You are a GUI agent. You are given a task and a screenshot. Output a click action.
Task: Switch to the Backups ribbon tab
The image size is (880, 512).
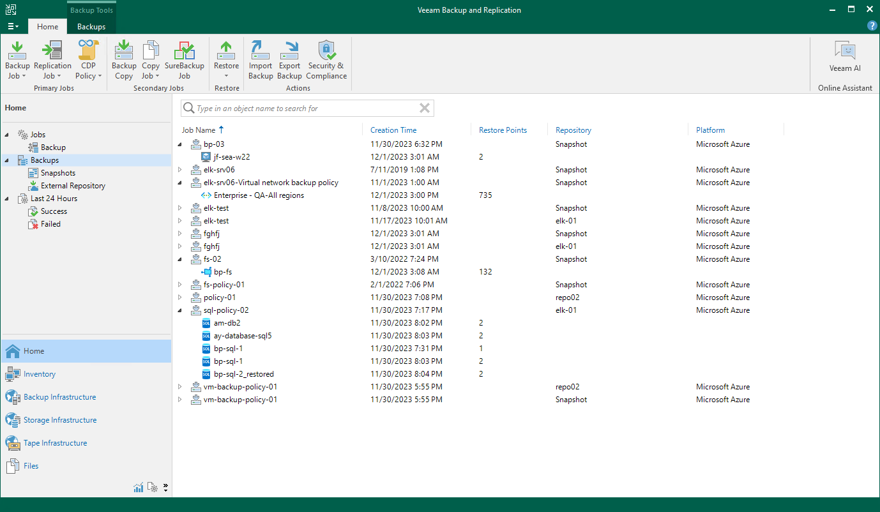point(91,27)
